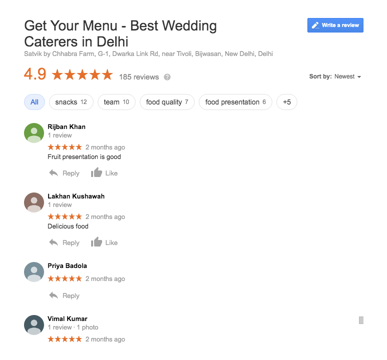Like Rijban Khan's review with thumbs up
The height and width of the screenshot is (360, 387).
tap(104, 173)
